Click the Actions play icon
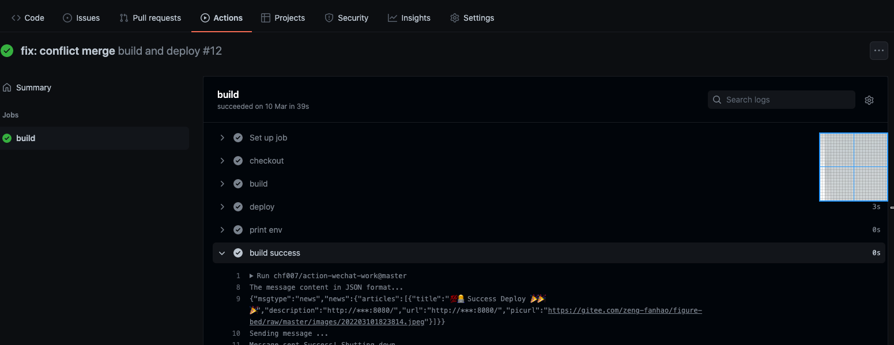Viewport: 894px width, 345px height. click(205, 18)
